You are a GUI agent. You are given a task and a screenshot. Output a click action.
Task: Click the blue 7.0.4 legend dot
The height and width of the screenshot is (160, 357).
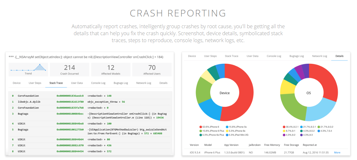click(319, 131)
